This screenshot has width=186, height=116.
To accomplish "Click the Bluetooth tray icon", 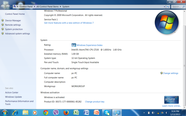I will [x=166, y=113].
